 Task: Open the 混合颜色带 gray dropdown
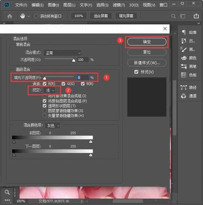[53, 126]
